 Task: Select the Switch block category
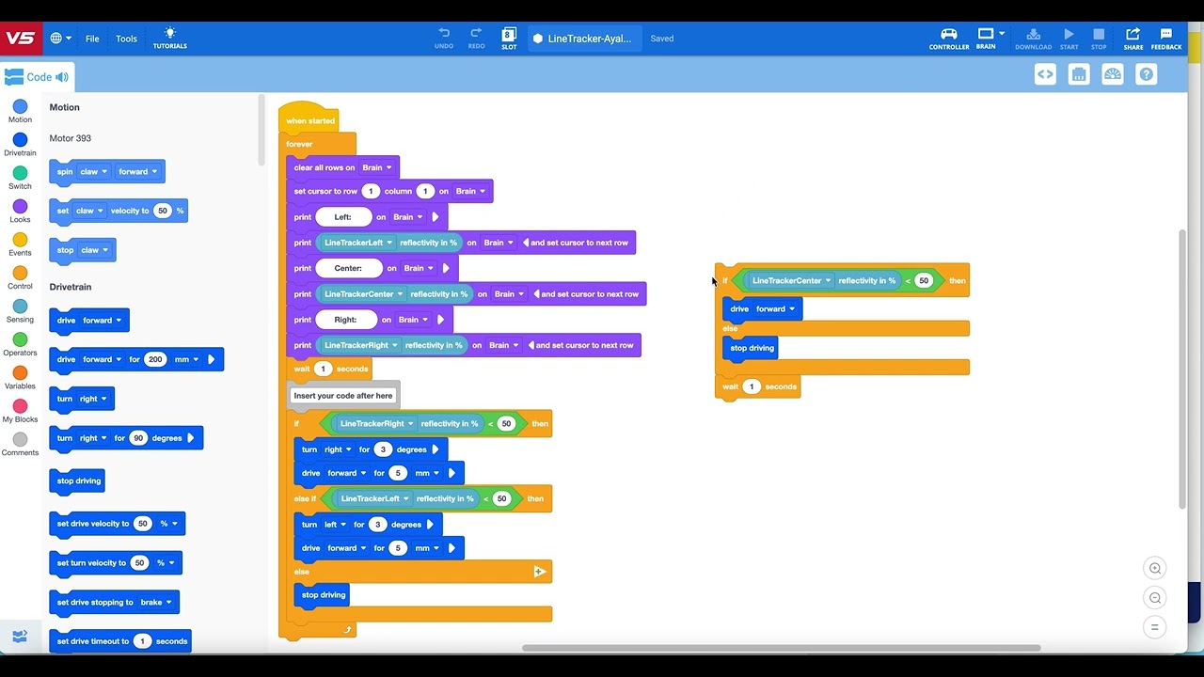(x=20, y=179)
